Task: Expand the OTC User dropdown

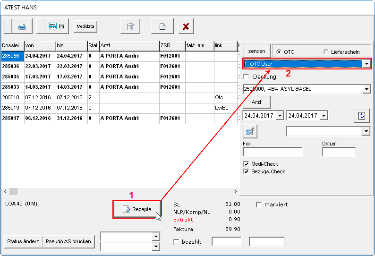Action: [x=366, y=64]
